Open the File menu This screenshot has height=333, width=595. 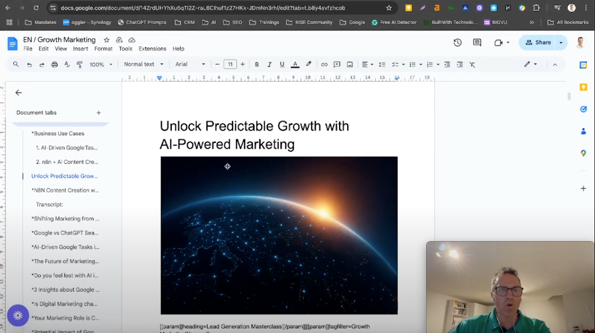28,49
